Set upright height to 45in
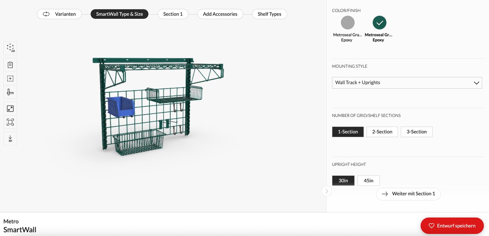The height and width of the screenshot is (236, 489). tap(368, 181)
